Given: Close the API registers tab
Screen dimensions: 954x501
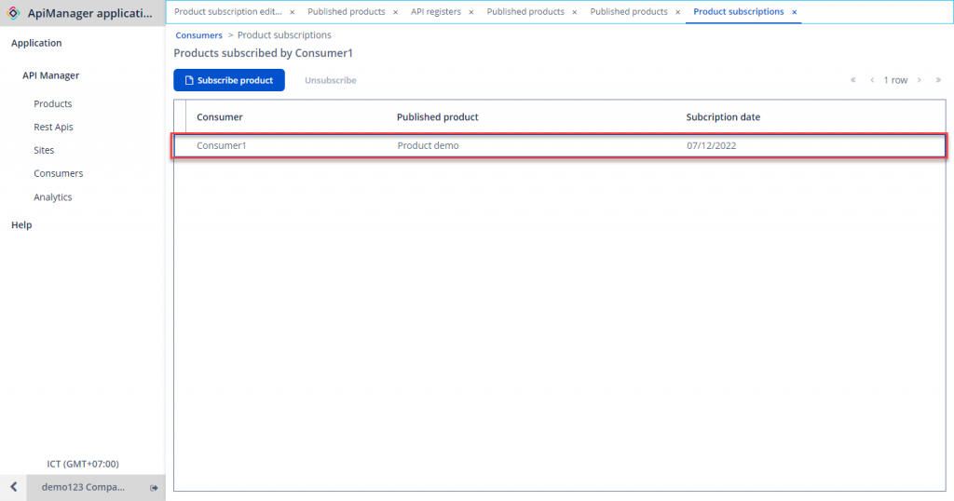Looking at the screenshot, I should [x=471, y=12].
